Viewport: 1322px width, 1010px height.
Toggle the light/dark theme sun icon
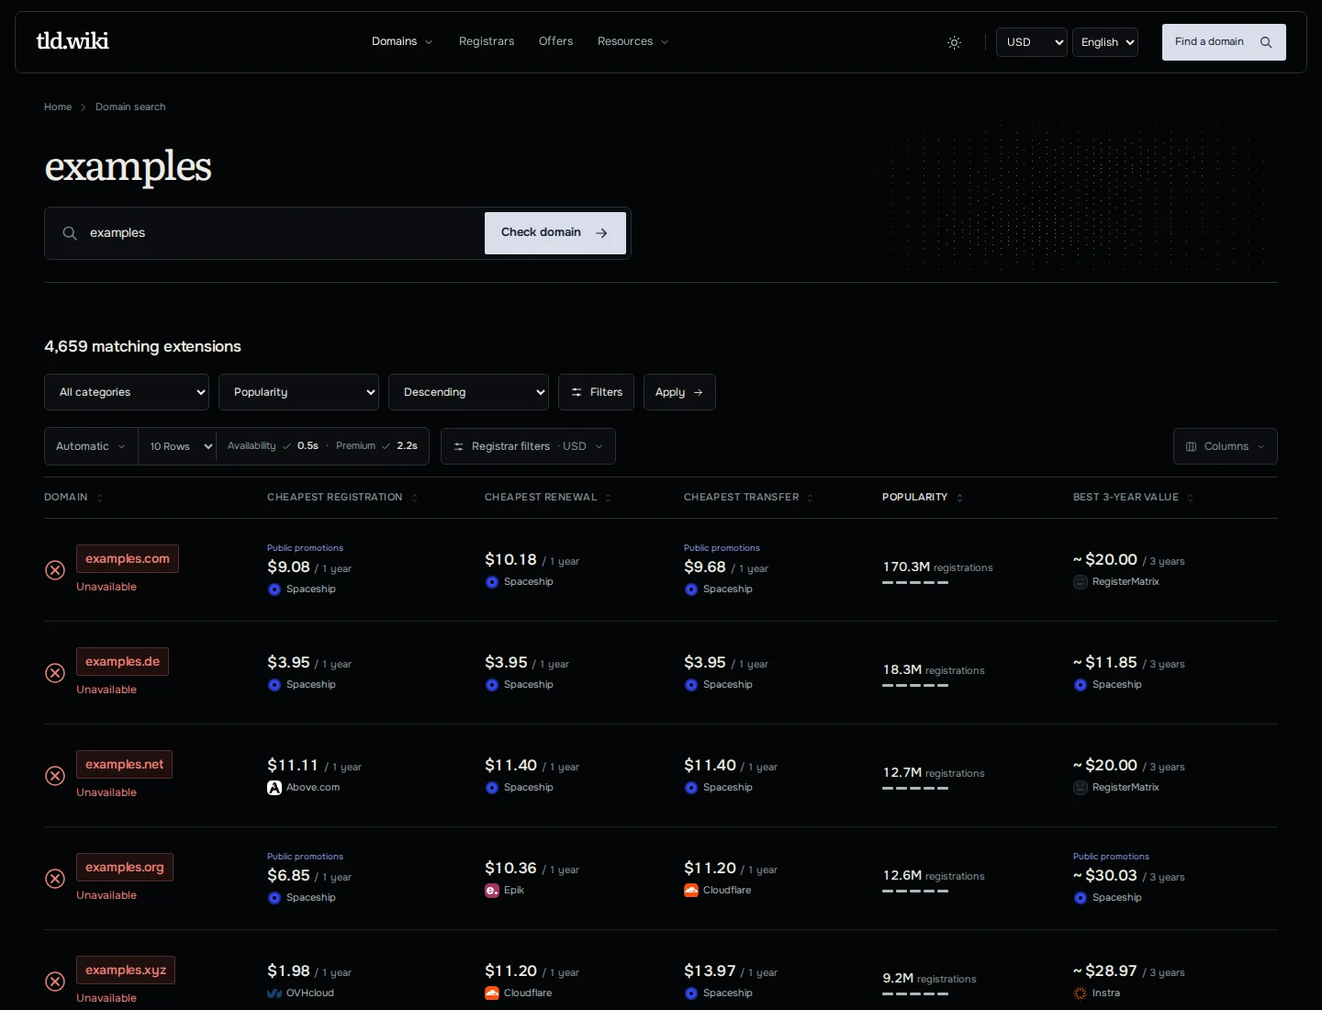coord(955,42)
